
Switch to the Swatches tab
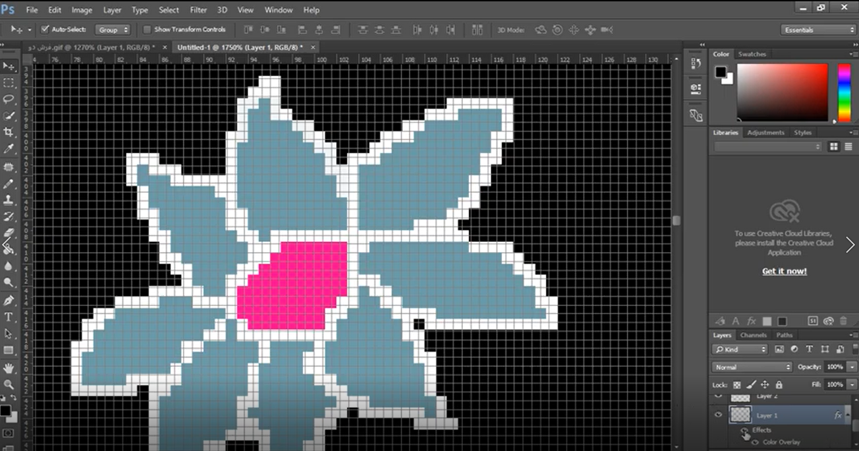(752, 54)
